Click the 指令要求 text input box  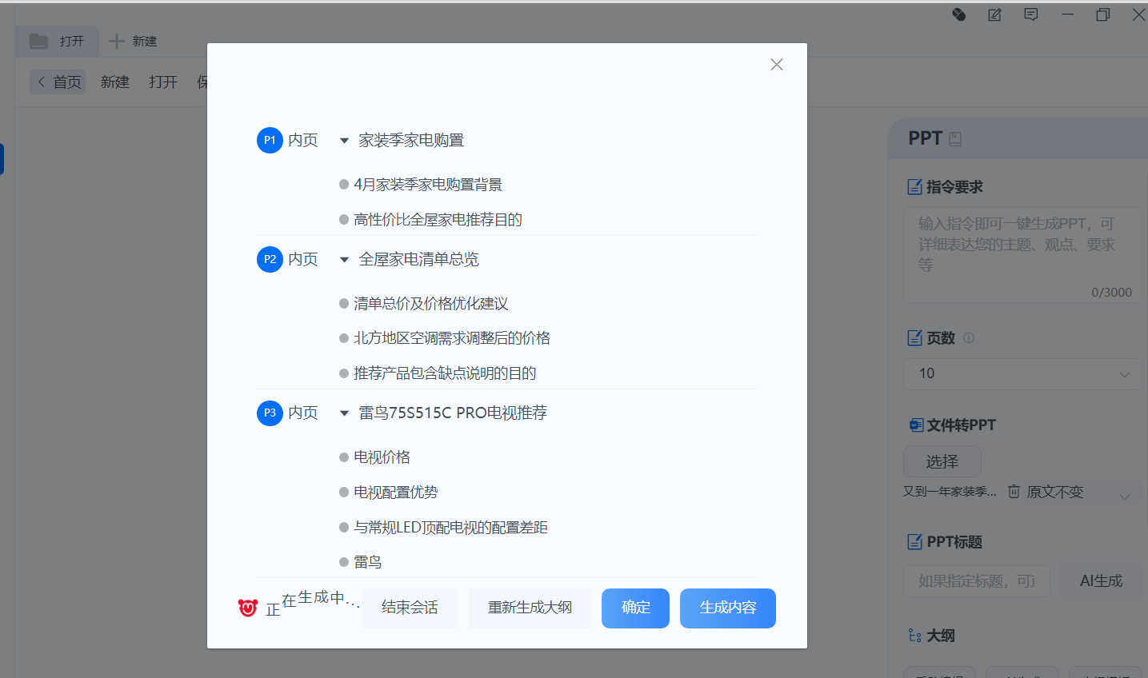(x=1022, y=254)
